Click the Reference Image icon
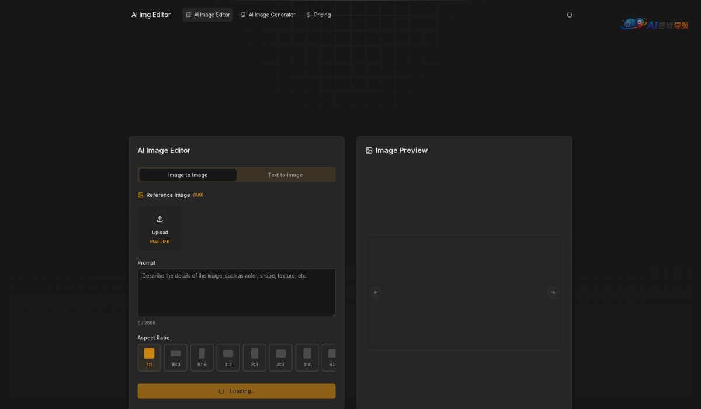Screen dimensions: 701x409 point(140,195)
